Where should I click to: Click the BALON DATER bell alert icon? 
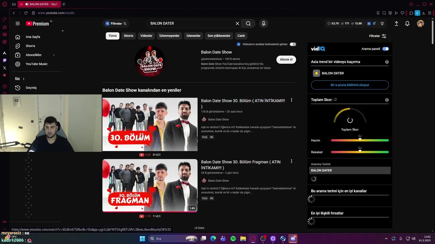(316, 73)
